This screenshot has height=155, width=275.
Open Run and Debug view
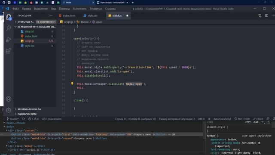click(9, 40)
